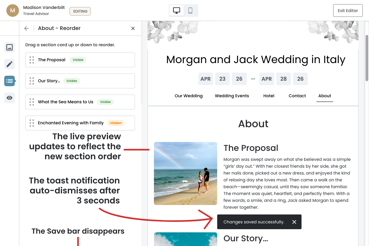Click drag handle for What the Sea Means

tap(32, 102)
